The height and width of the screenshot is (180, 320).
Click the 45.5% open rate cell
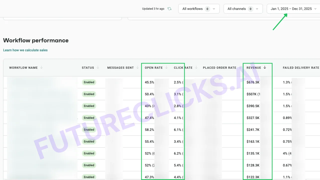tap(149, 82)
